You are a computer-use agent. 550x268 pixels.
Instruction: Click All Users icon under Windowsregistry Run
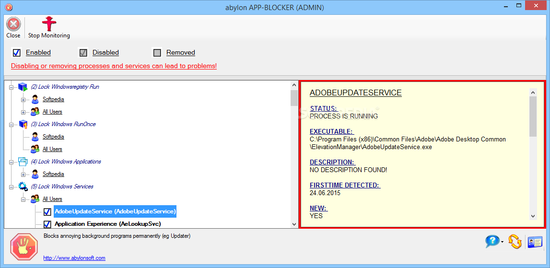coord(35,112)
